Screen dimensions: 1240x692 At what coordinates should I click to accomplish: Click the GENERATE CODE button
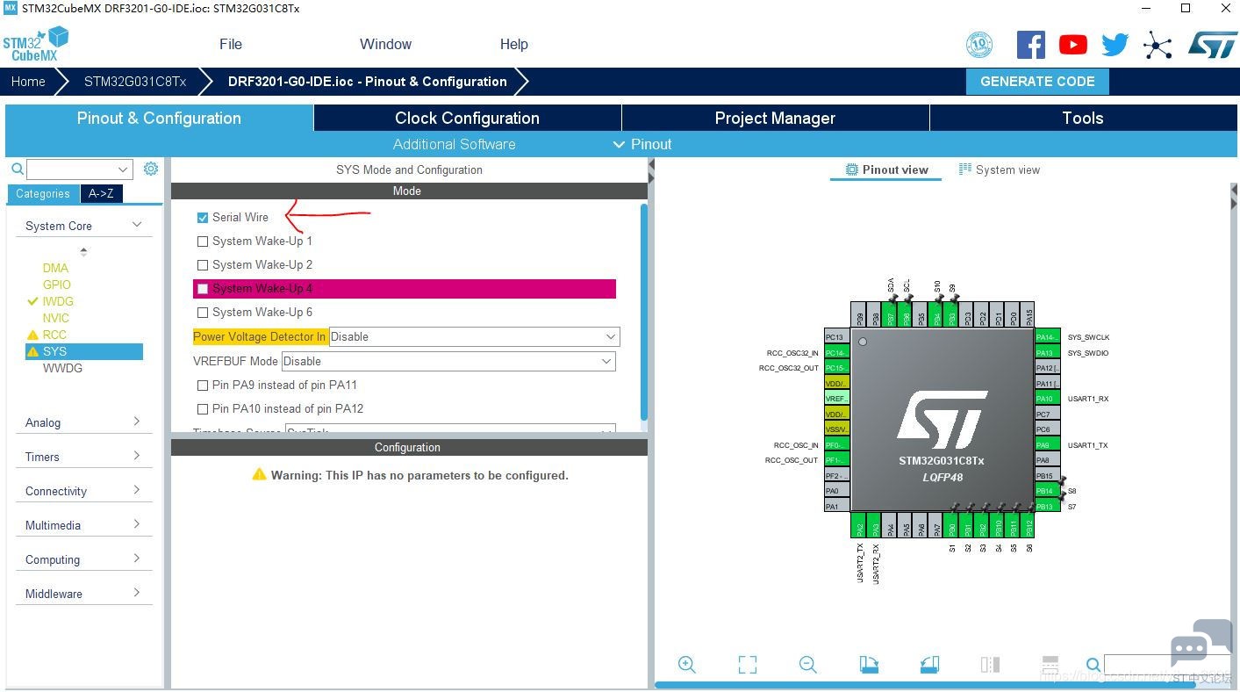click(1037, 82)
